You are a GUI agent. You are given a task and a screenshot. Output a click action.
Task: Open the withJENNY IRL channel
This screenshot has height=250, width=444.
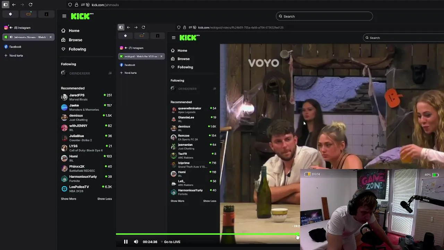point(86,128)
